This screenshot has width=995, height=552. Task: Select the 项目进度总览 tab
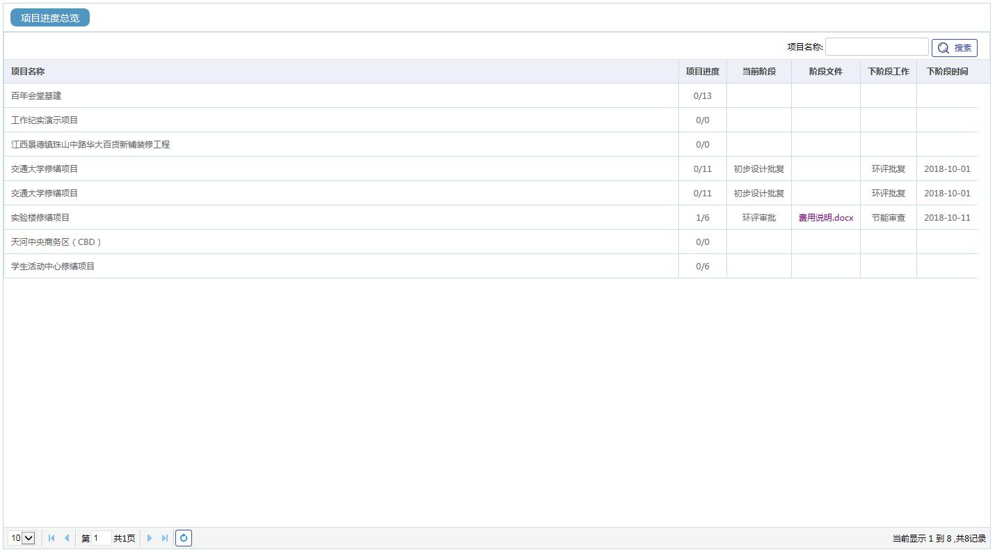point(50,18)
